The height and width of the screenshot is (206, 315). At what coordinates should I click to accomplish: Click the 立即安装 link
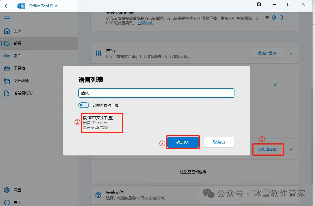[x=145, y=23]
